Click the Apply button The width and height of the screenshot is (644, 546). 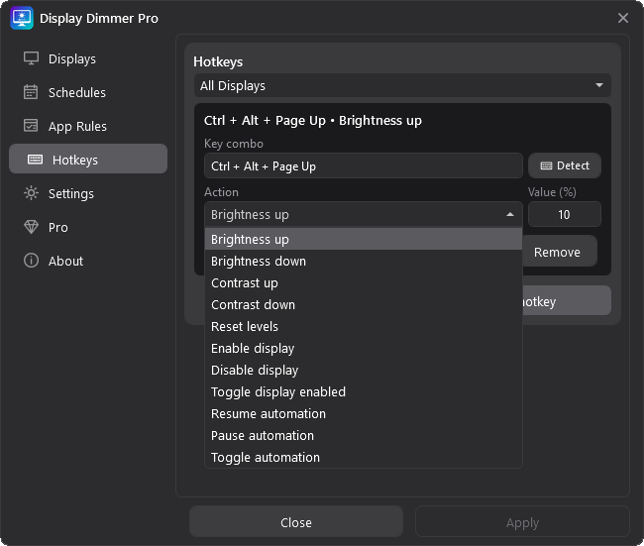(522, 522)
